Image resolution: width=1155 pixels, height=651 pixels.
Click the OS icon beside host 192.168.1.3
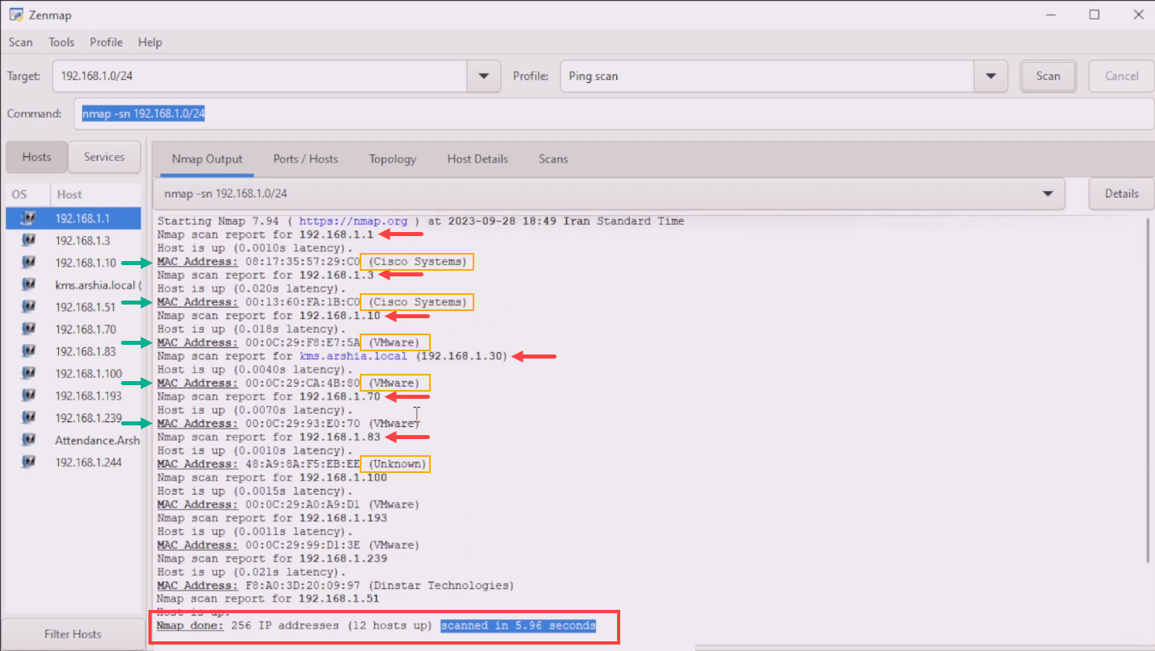pos(29,240)
